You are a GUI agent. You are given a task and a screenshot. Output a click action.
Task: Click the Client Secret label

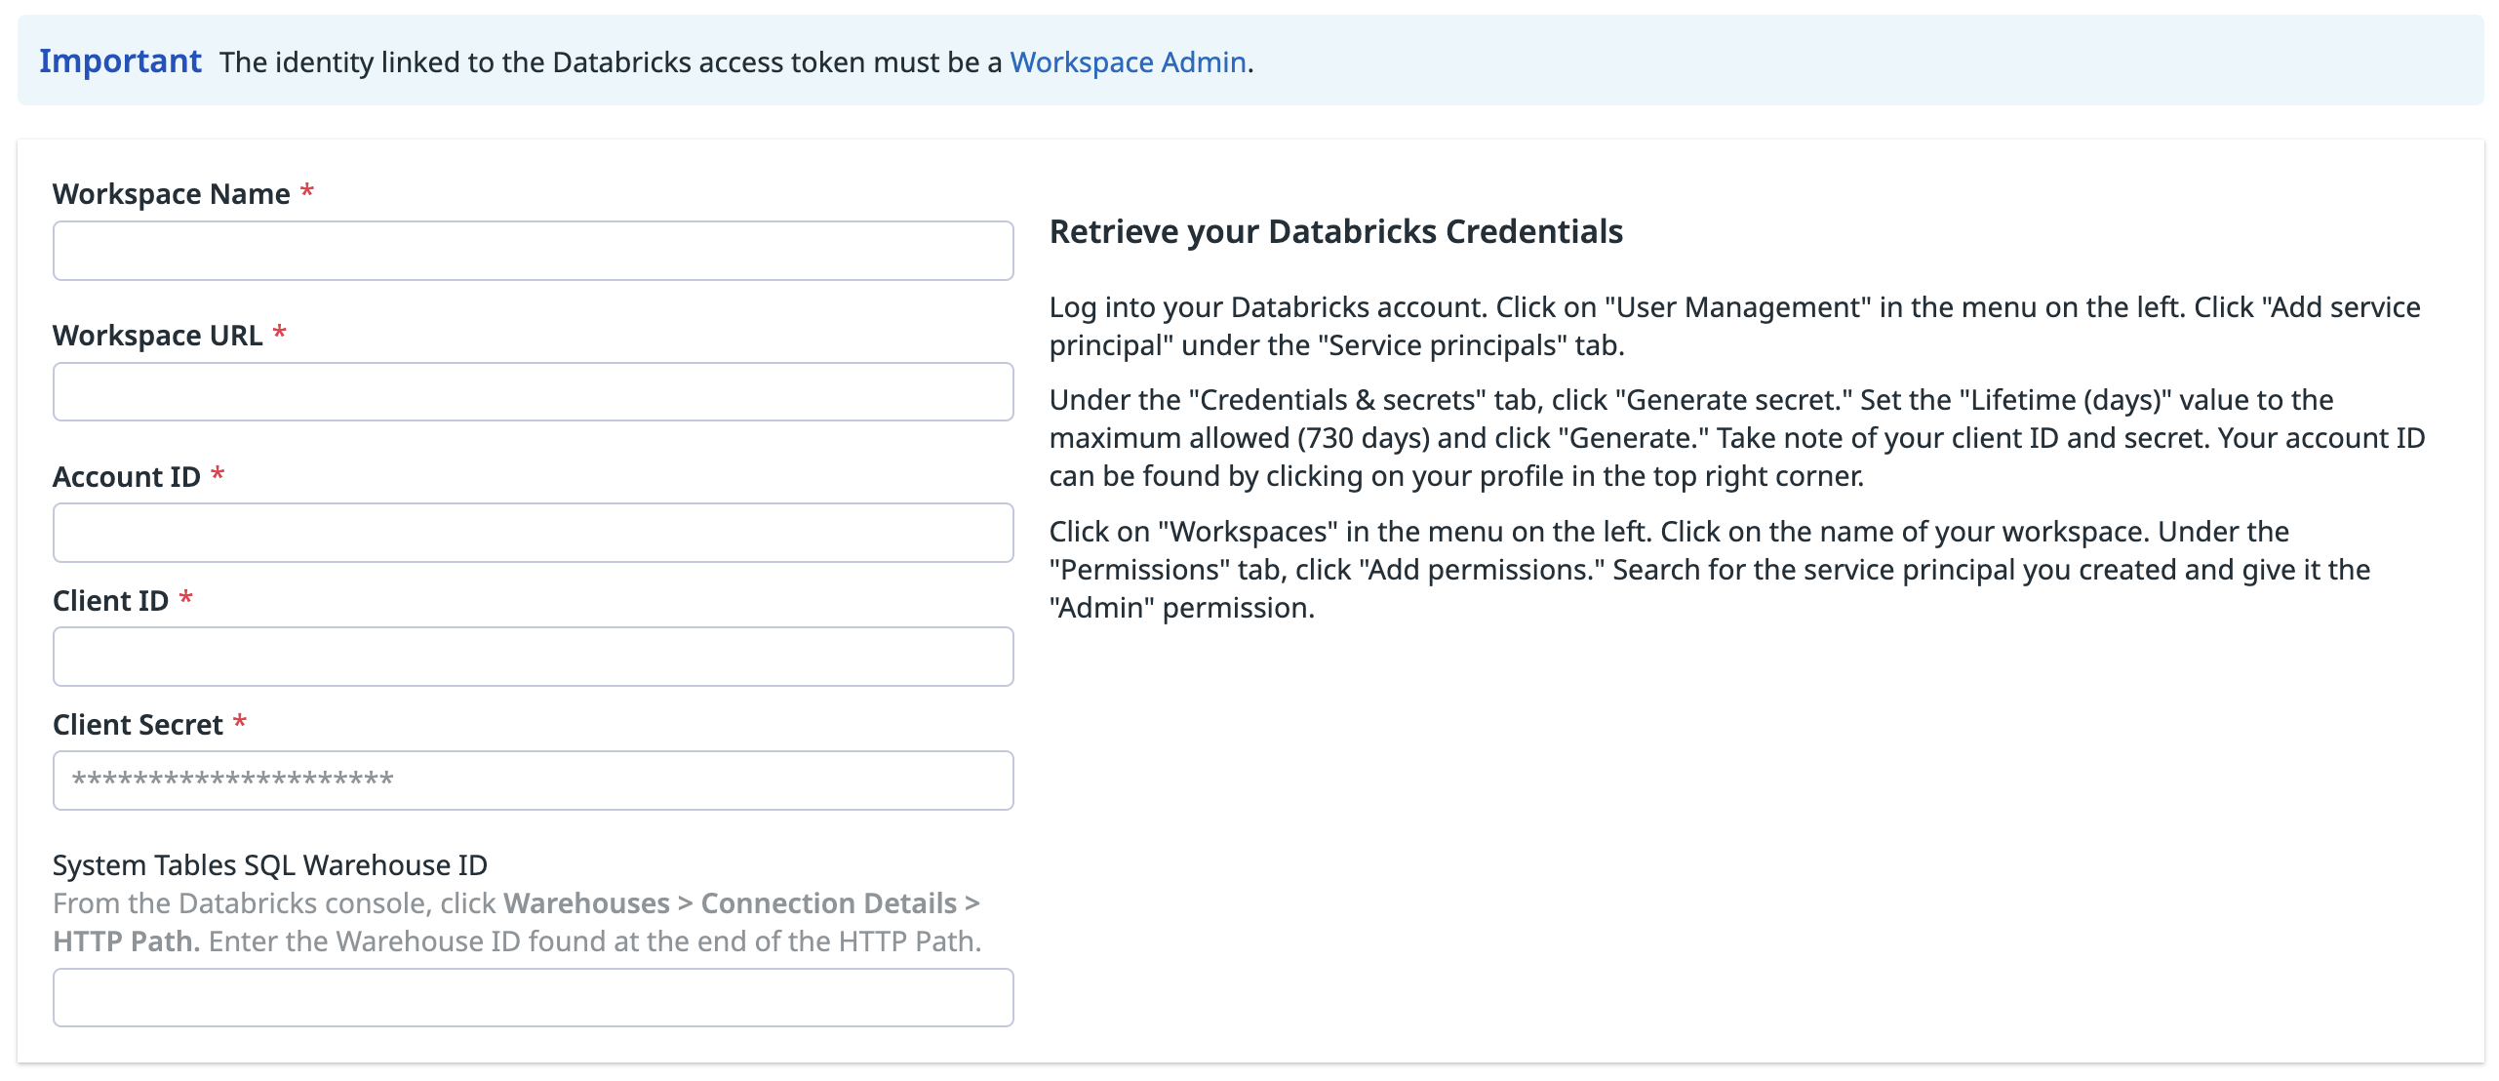[138, 724]
